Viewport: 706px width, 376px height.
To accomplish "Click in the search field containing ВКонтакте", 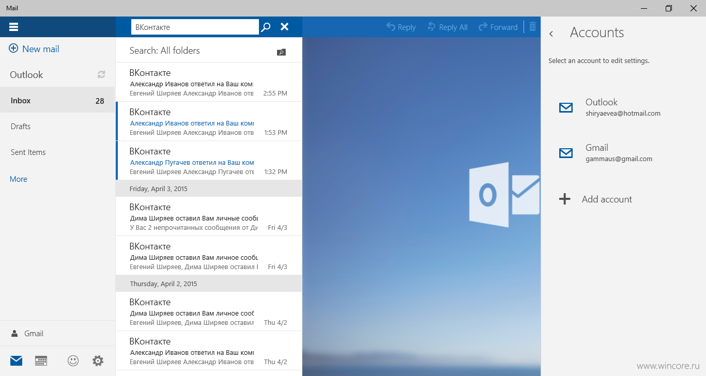I will (195, 27).
